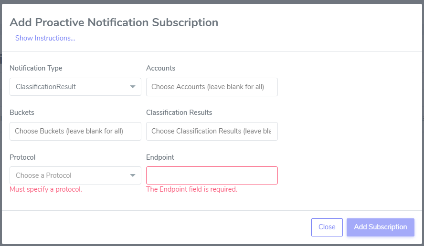424x246 pixels.
Task: Click the Protocol dropdown arrow icon
Action: point(133,175)
